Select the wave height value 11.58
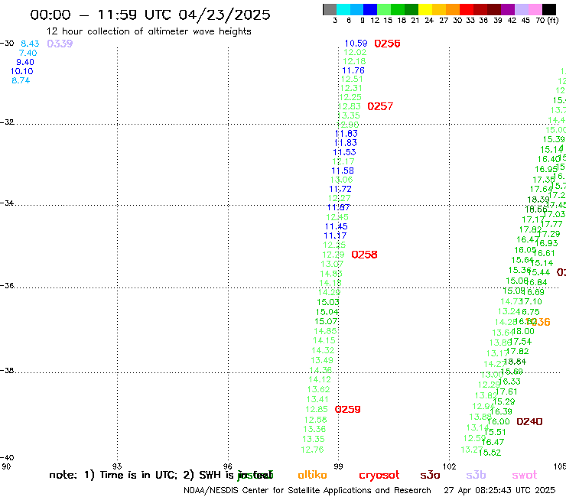 pyautogui.click(x=343, y=171)
